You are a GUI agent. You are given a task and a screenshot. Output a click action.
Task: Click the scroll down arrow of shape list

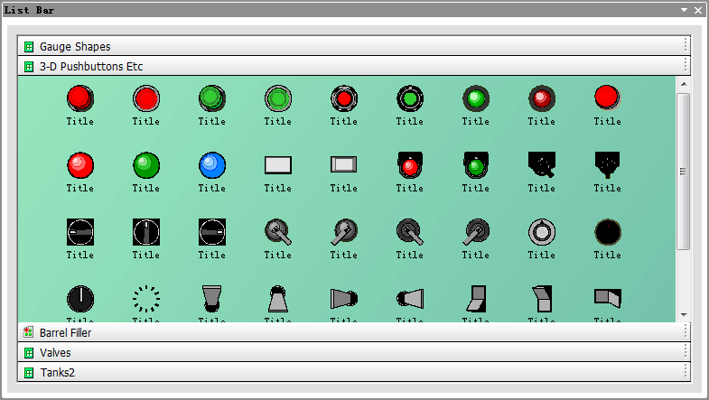tap(684, 314)
